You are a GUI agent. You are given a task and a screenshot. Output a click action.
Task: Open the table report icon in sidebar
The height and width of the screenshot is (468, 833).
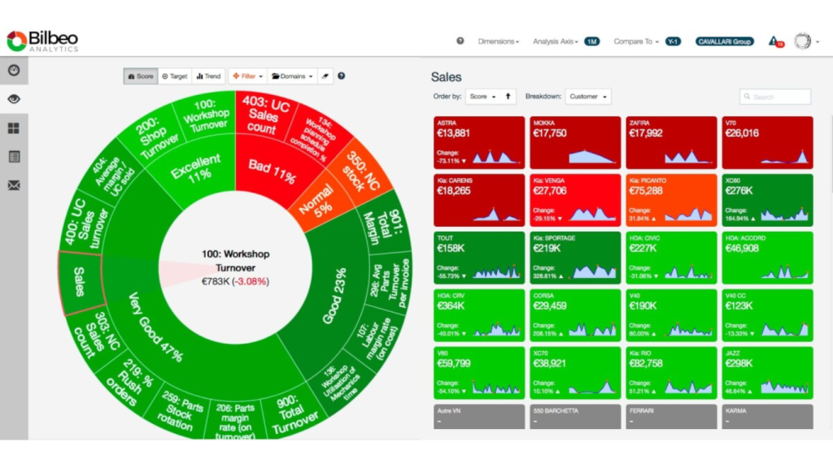(14, 157)
